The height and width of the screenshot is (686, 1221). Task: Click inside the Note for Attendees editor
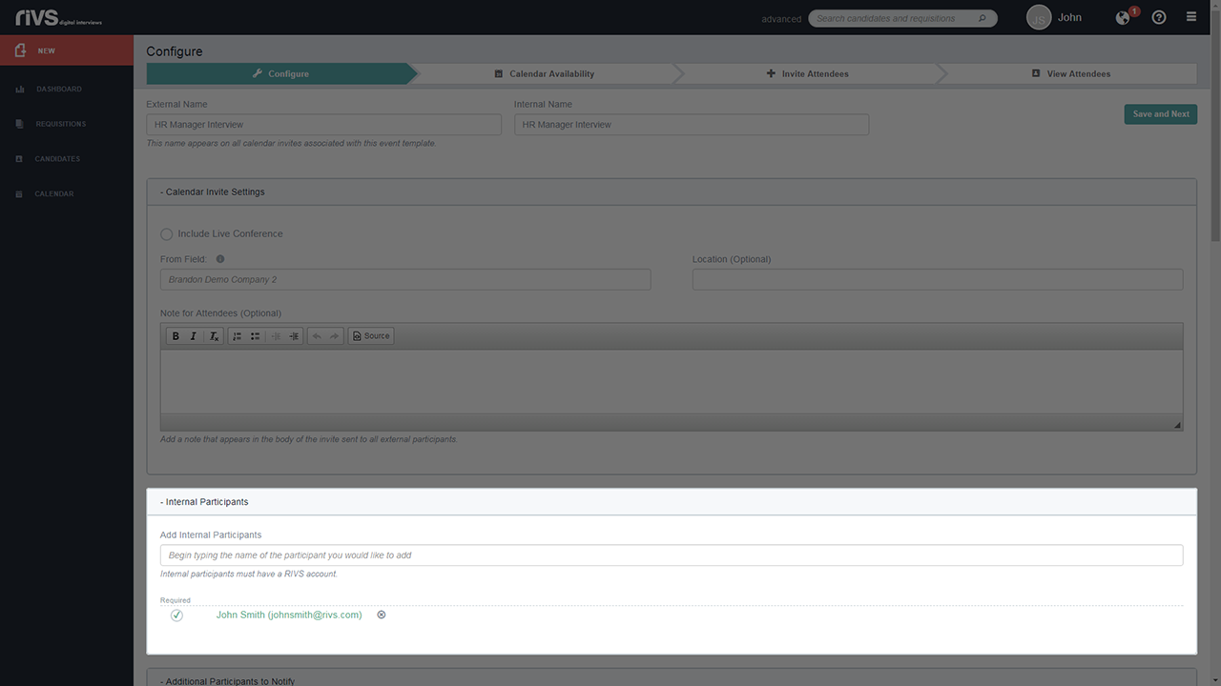[672, 381]
